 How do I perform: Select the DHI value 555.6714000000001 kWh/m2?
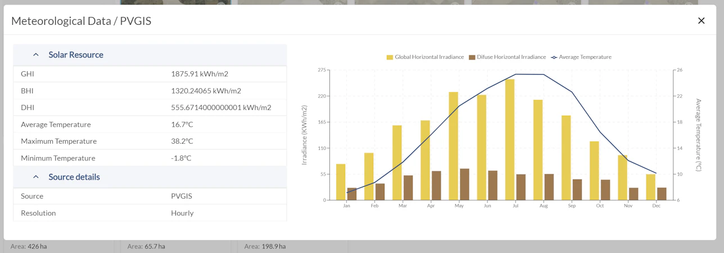[x=221, y=108]
